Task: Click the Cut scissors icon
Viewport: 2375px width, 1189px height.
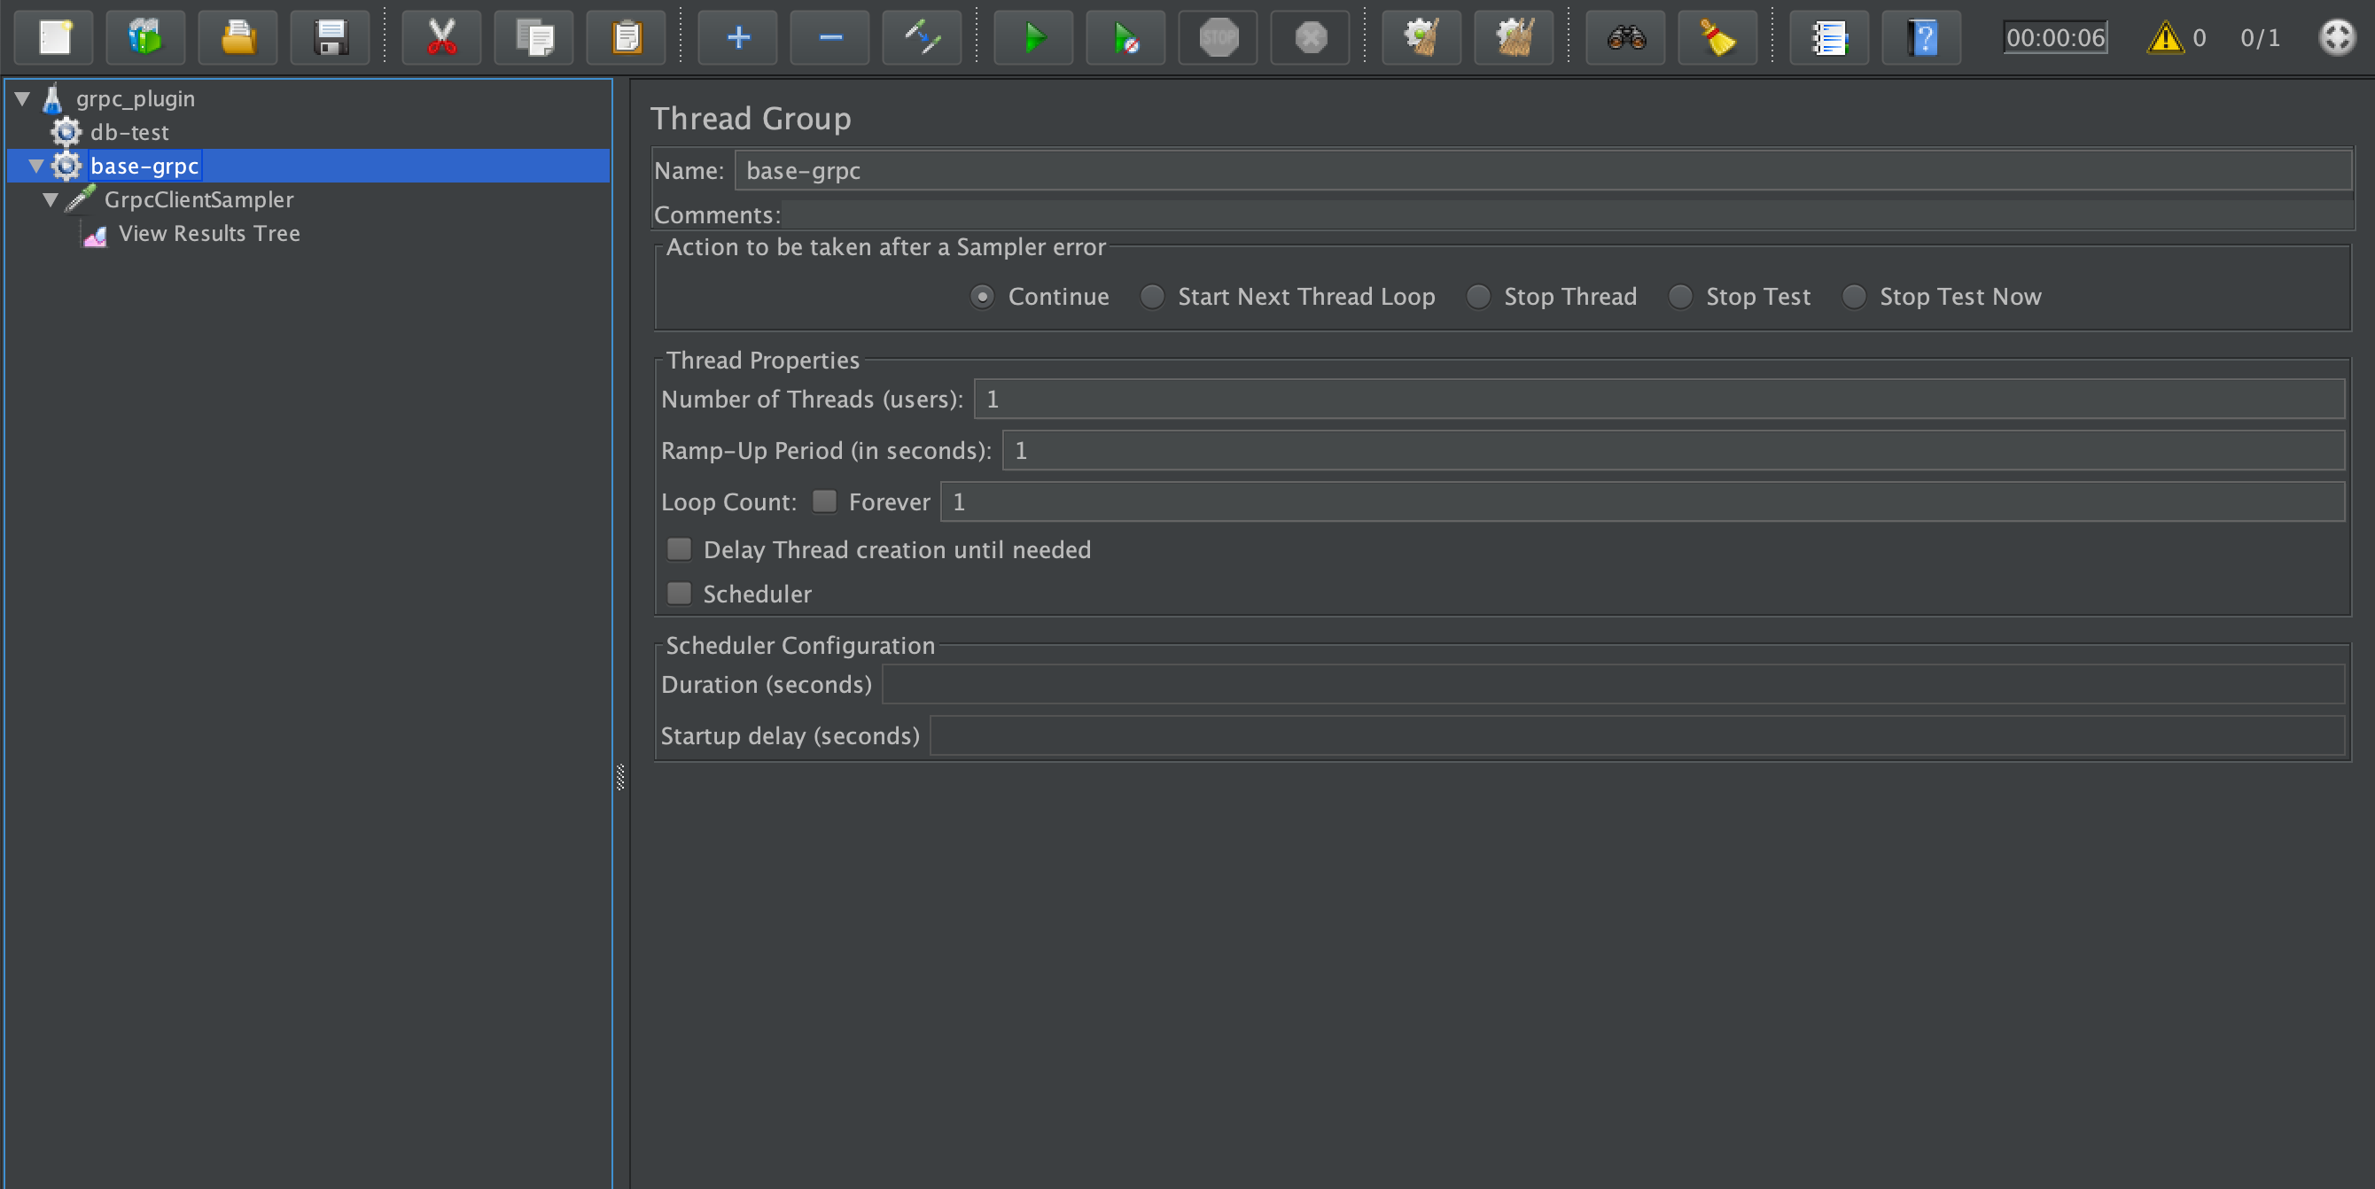Action: coord(441,38)
